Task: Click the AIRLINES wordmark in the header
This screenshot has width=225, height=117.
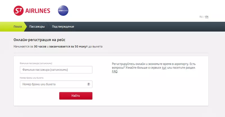Action: point(38,11)
